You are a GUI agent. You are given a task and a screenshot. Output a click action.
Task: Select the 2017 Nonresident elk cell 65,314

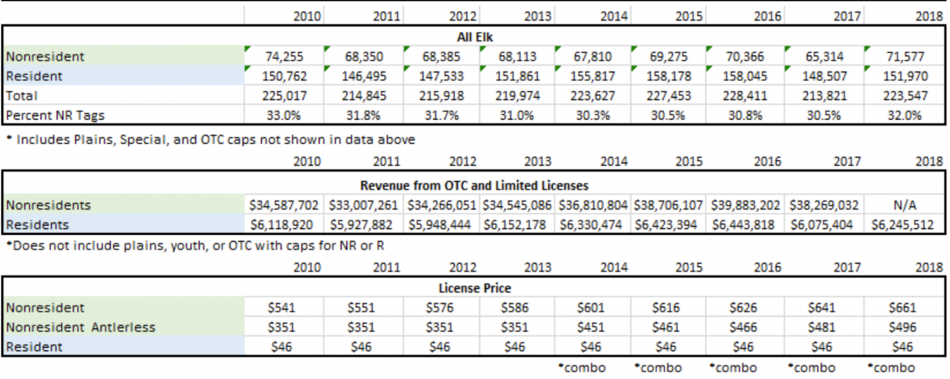point(823,55)
